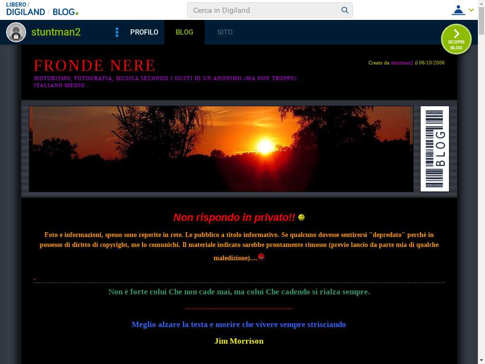The height and width of the screenshot is (364, 485).
Task: Select the BLOG tab
Action: [x=184, y=32]
